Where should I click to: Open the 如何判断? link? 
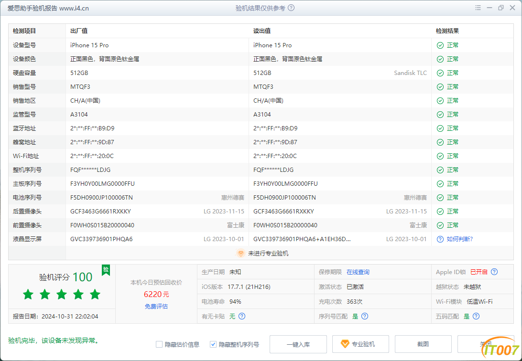(460, 239)
